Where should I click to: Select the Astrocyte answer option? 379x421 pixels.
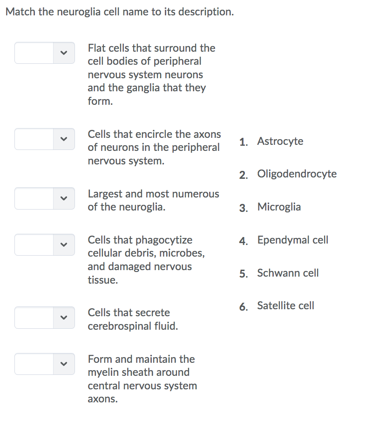coord(280,141)
